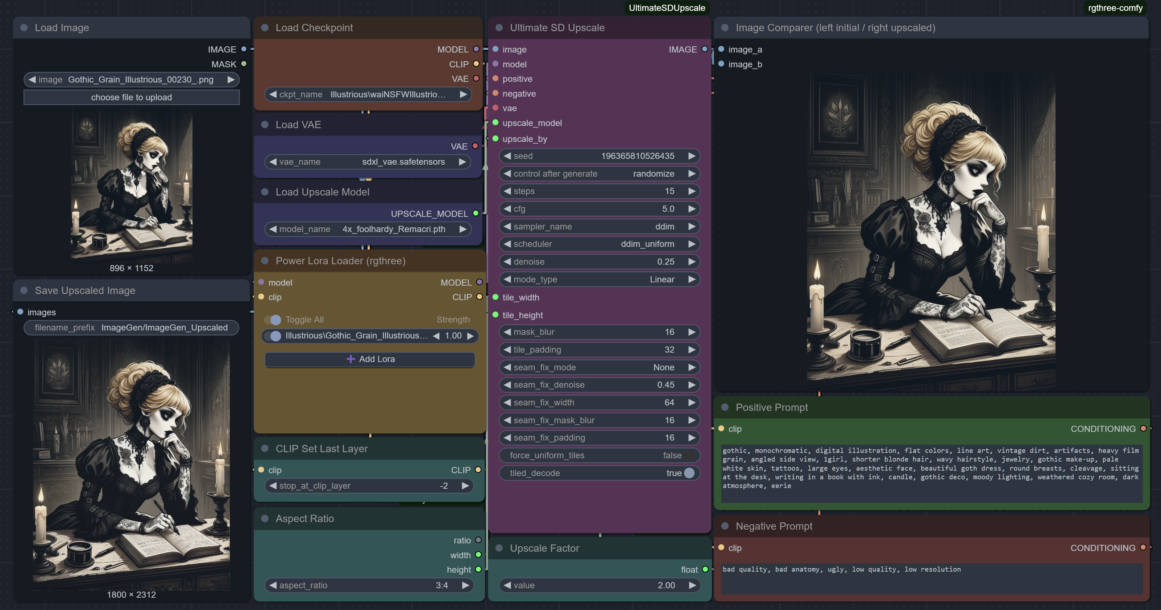Image resolution: width=1161 pixels, height=610 pixels.
Task: Open the scheduler ddim_uniform selector
Action: tap(600, 244)
